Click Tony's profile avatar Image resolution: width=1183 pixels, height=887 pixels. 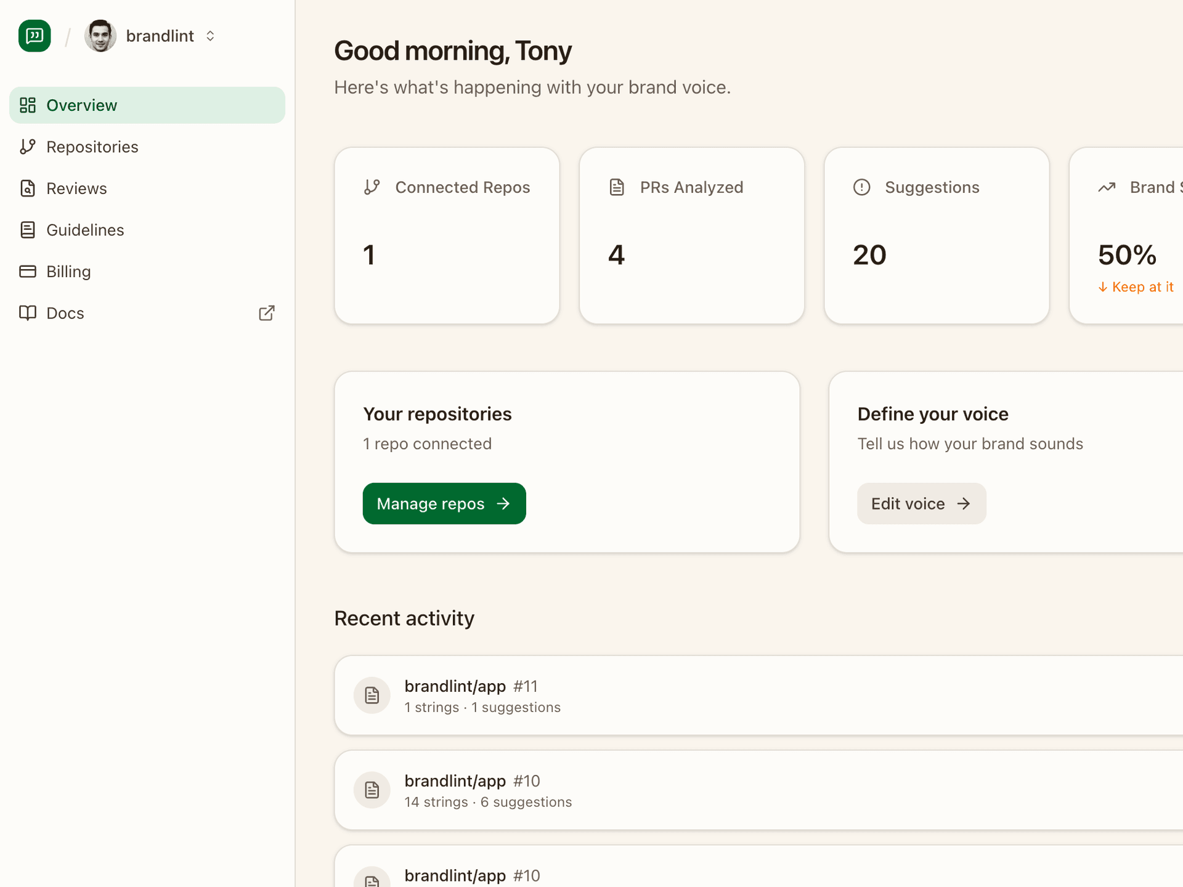100,36
